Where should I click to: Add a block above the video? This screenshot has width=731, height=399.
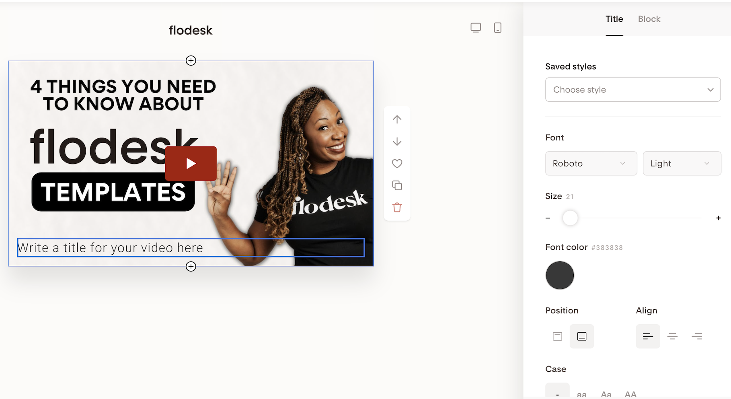point(191,60)
